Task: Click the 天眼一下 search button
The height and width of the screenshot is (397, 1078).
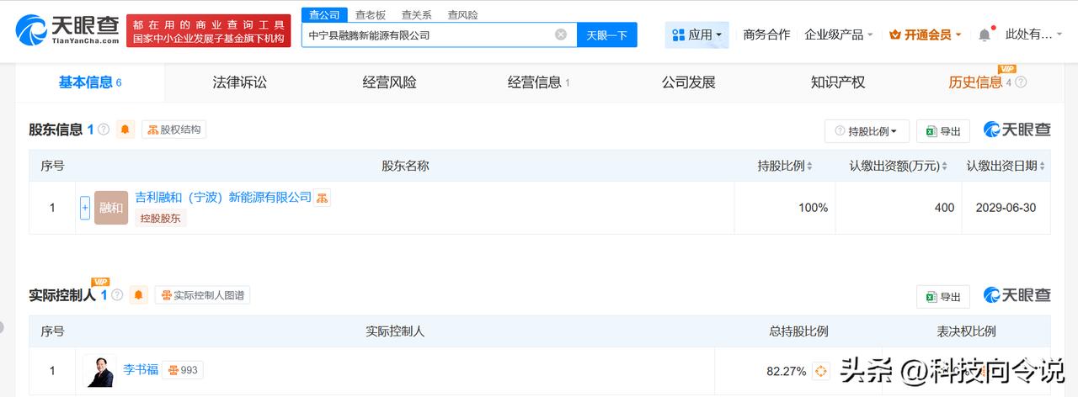Action: point(607,34)
